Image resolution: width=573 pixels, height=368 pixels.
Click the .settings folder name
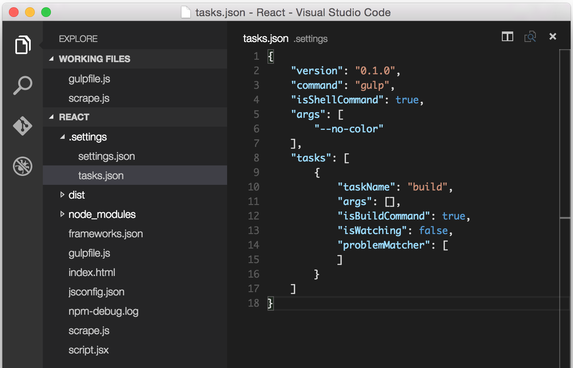click(x=88, y=137)
